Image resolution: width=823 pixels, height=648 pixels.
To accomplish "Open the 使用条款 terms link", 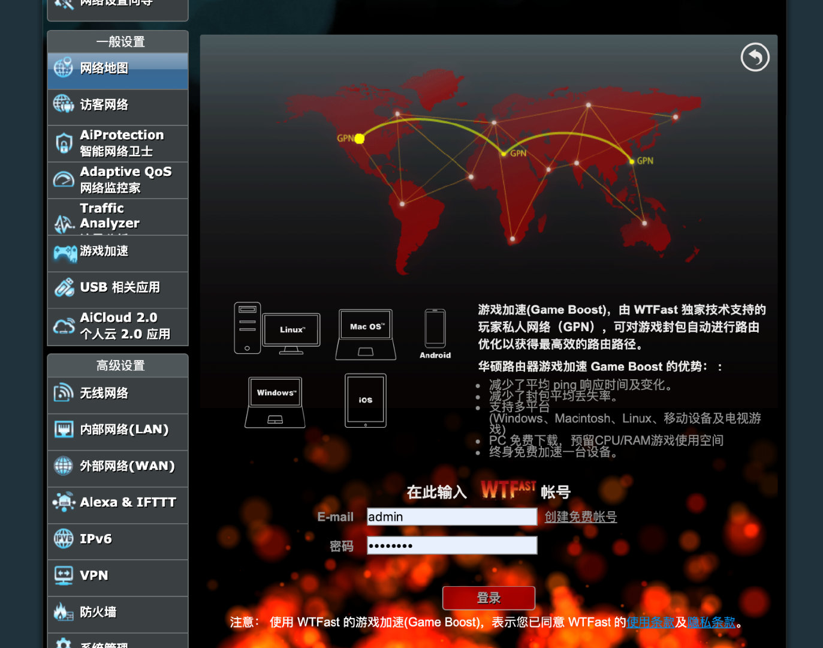I will pyautogui.click(x=650, y=622).
